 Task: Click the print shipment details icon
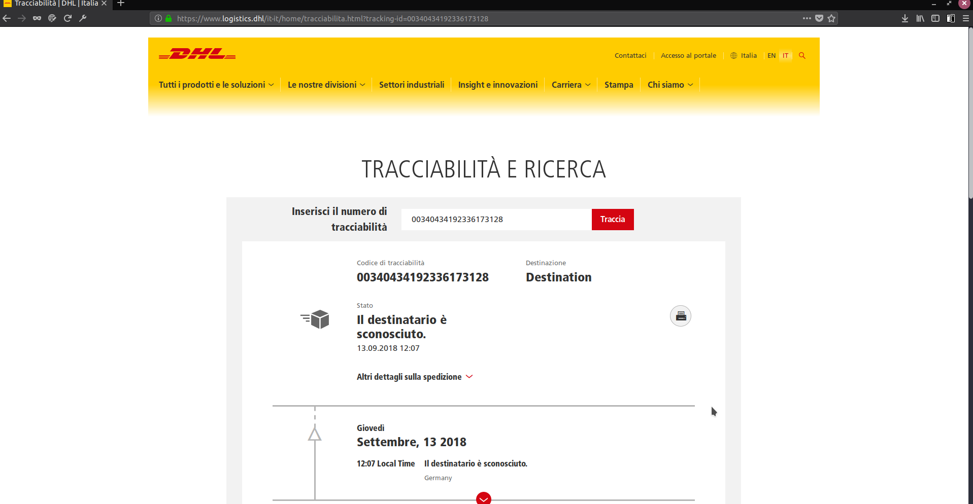coord(681,316)
